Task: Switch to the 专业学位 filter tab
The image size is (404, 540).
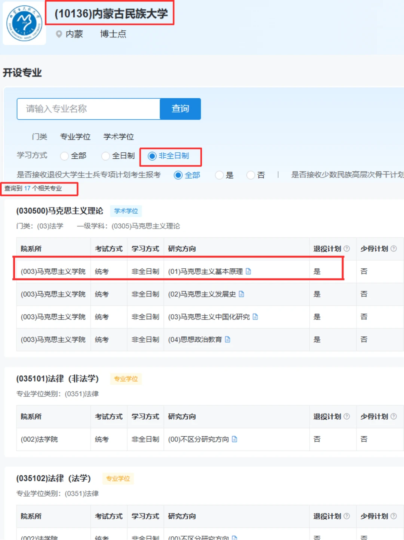Action: click(x=75, y=137)
